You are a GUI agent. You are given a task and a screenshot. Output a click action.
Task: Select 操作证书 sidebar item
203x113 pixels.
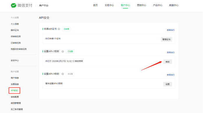pyautogui.click(x=15, y=30)
